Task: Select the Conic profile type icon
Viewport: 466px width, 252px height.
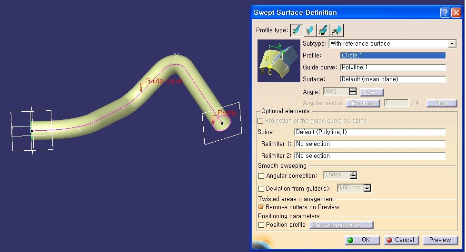Action: [337, 30]
